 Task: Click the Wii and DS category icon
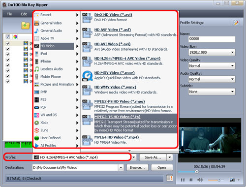pyautogui.click(x=36, y=115)
